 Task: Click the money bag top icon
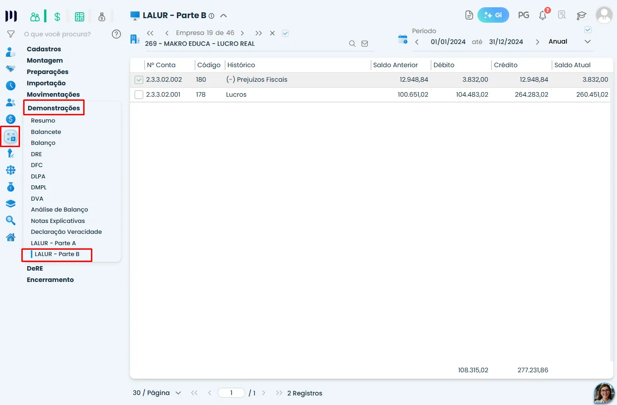(x=102, y=17)
